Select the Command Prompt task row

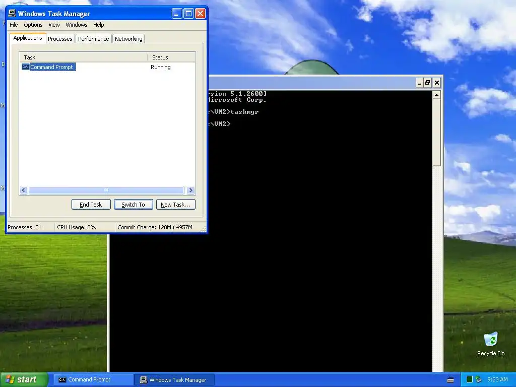point(107,67)
